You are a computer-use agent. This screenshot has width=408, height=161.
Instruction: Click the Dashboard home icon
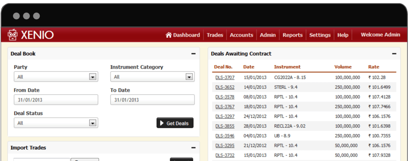169,35
